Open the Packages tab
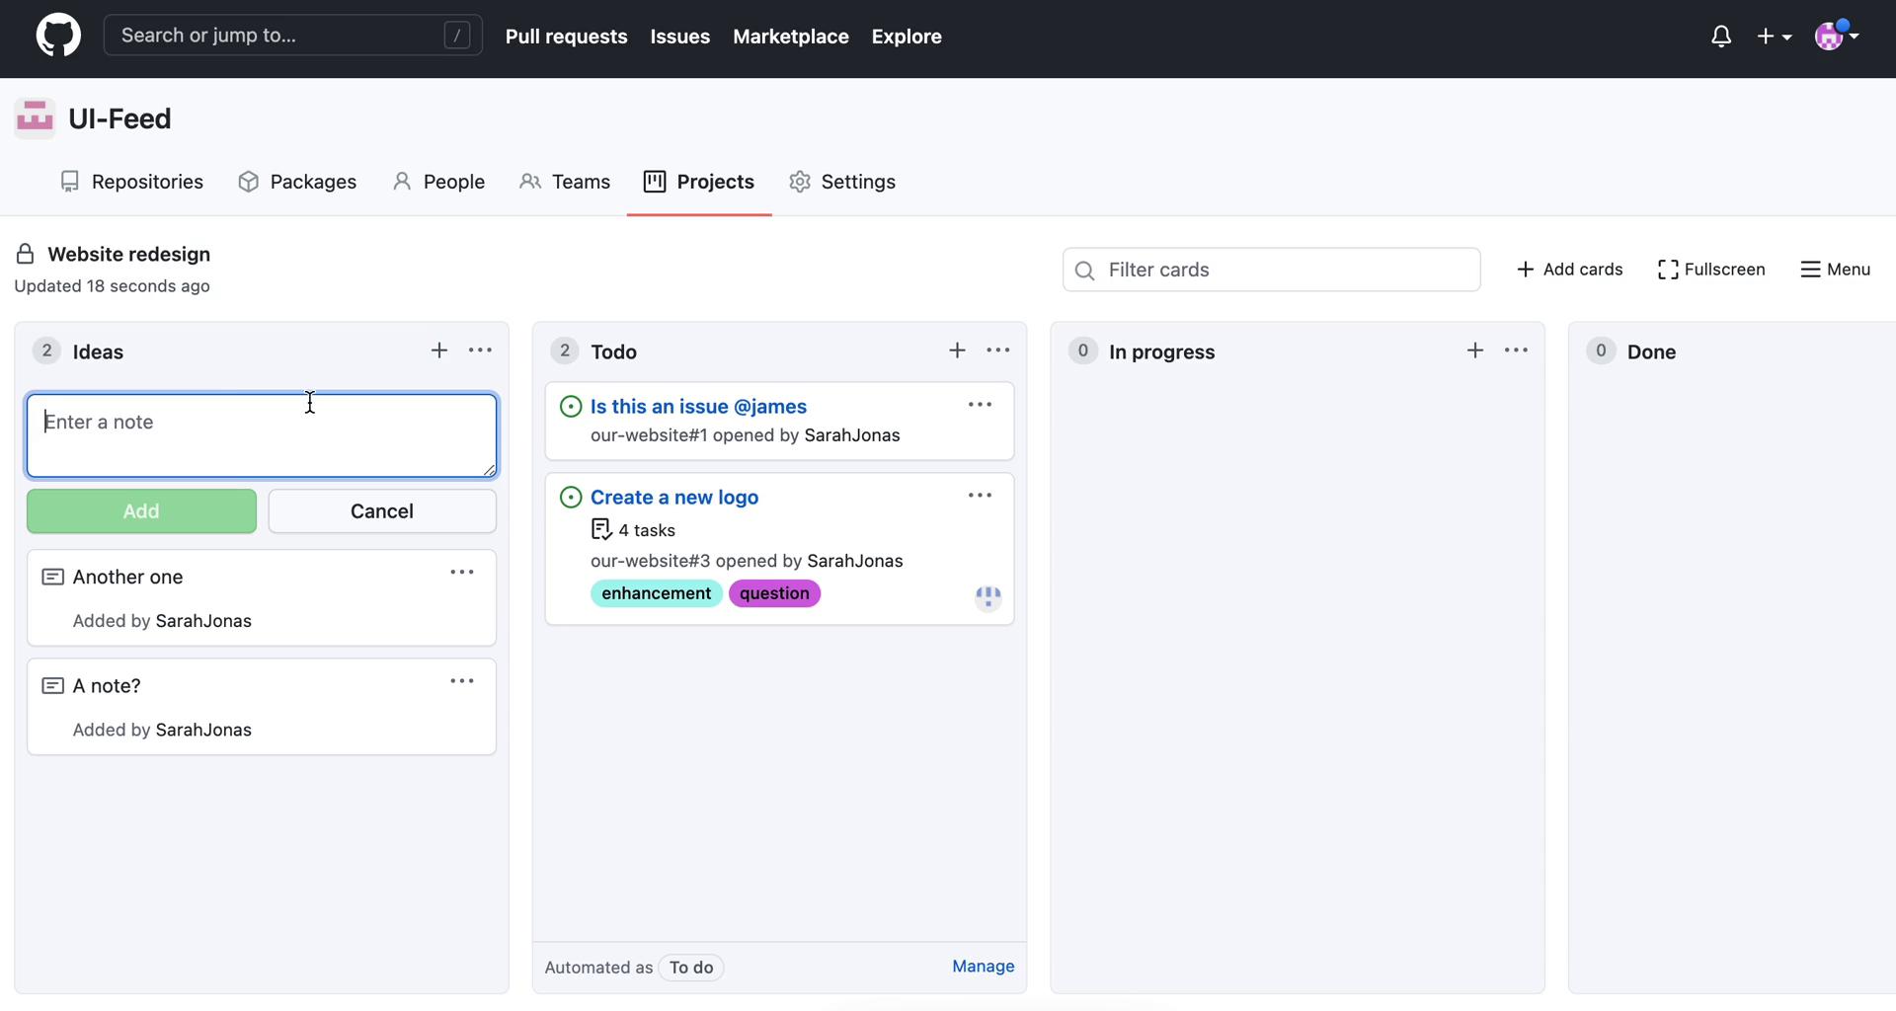Screen dimensions: 1896x1011 pos(297,182)
